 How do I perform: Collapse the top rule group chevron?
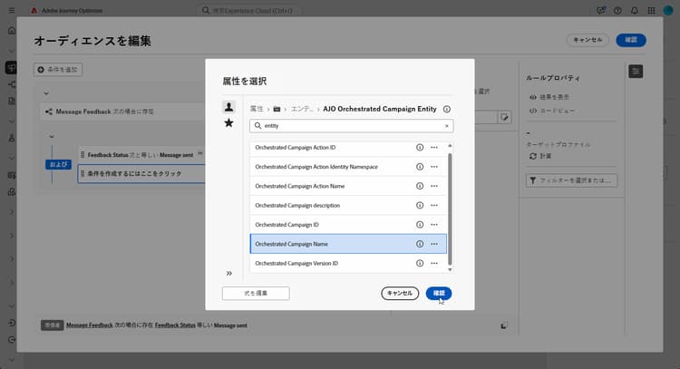click(46, 93)
